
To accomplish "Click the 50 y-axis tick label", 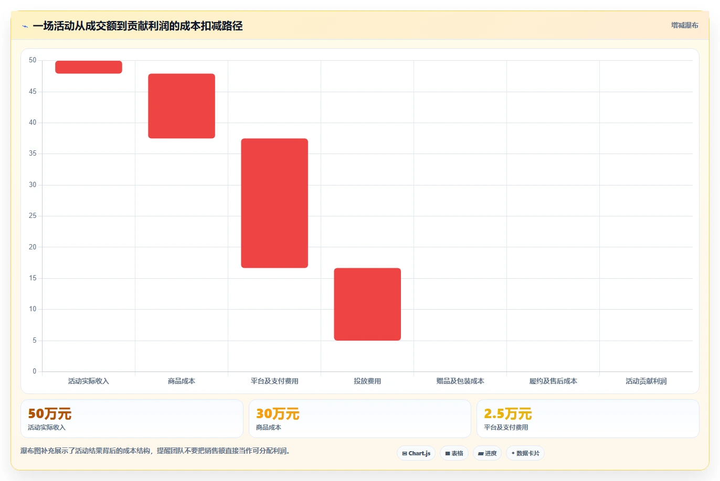I will point(33,60).
